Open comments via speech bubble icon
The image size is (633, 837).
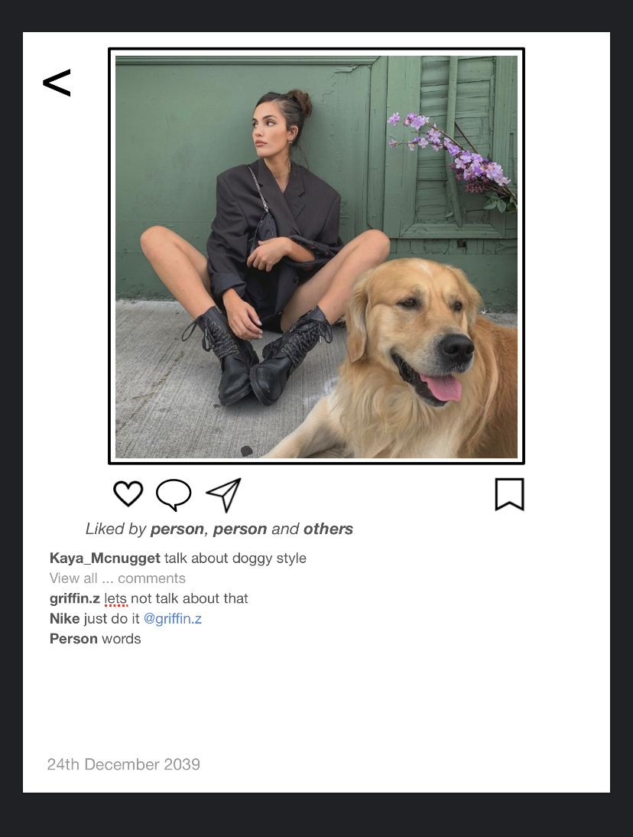click(174, 495)
